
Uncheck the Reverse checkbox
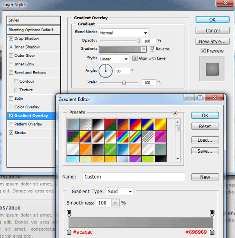point(152,49)
